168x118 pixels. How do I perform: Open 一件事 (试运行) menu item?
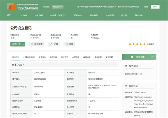click(x=58, y=15)
